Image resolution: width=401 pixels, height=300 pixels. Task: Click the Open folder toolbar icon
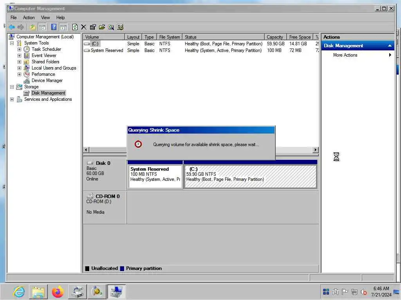(x=102, y=27)
